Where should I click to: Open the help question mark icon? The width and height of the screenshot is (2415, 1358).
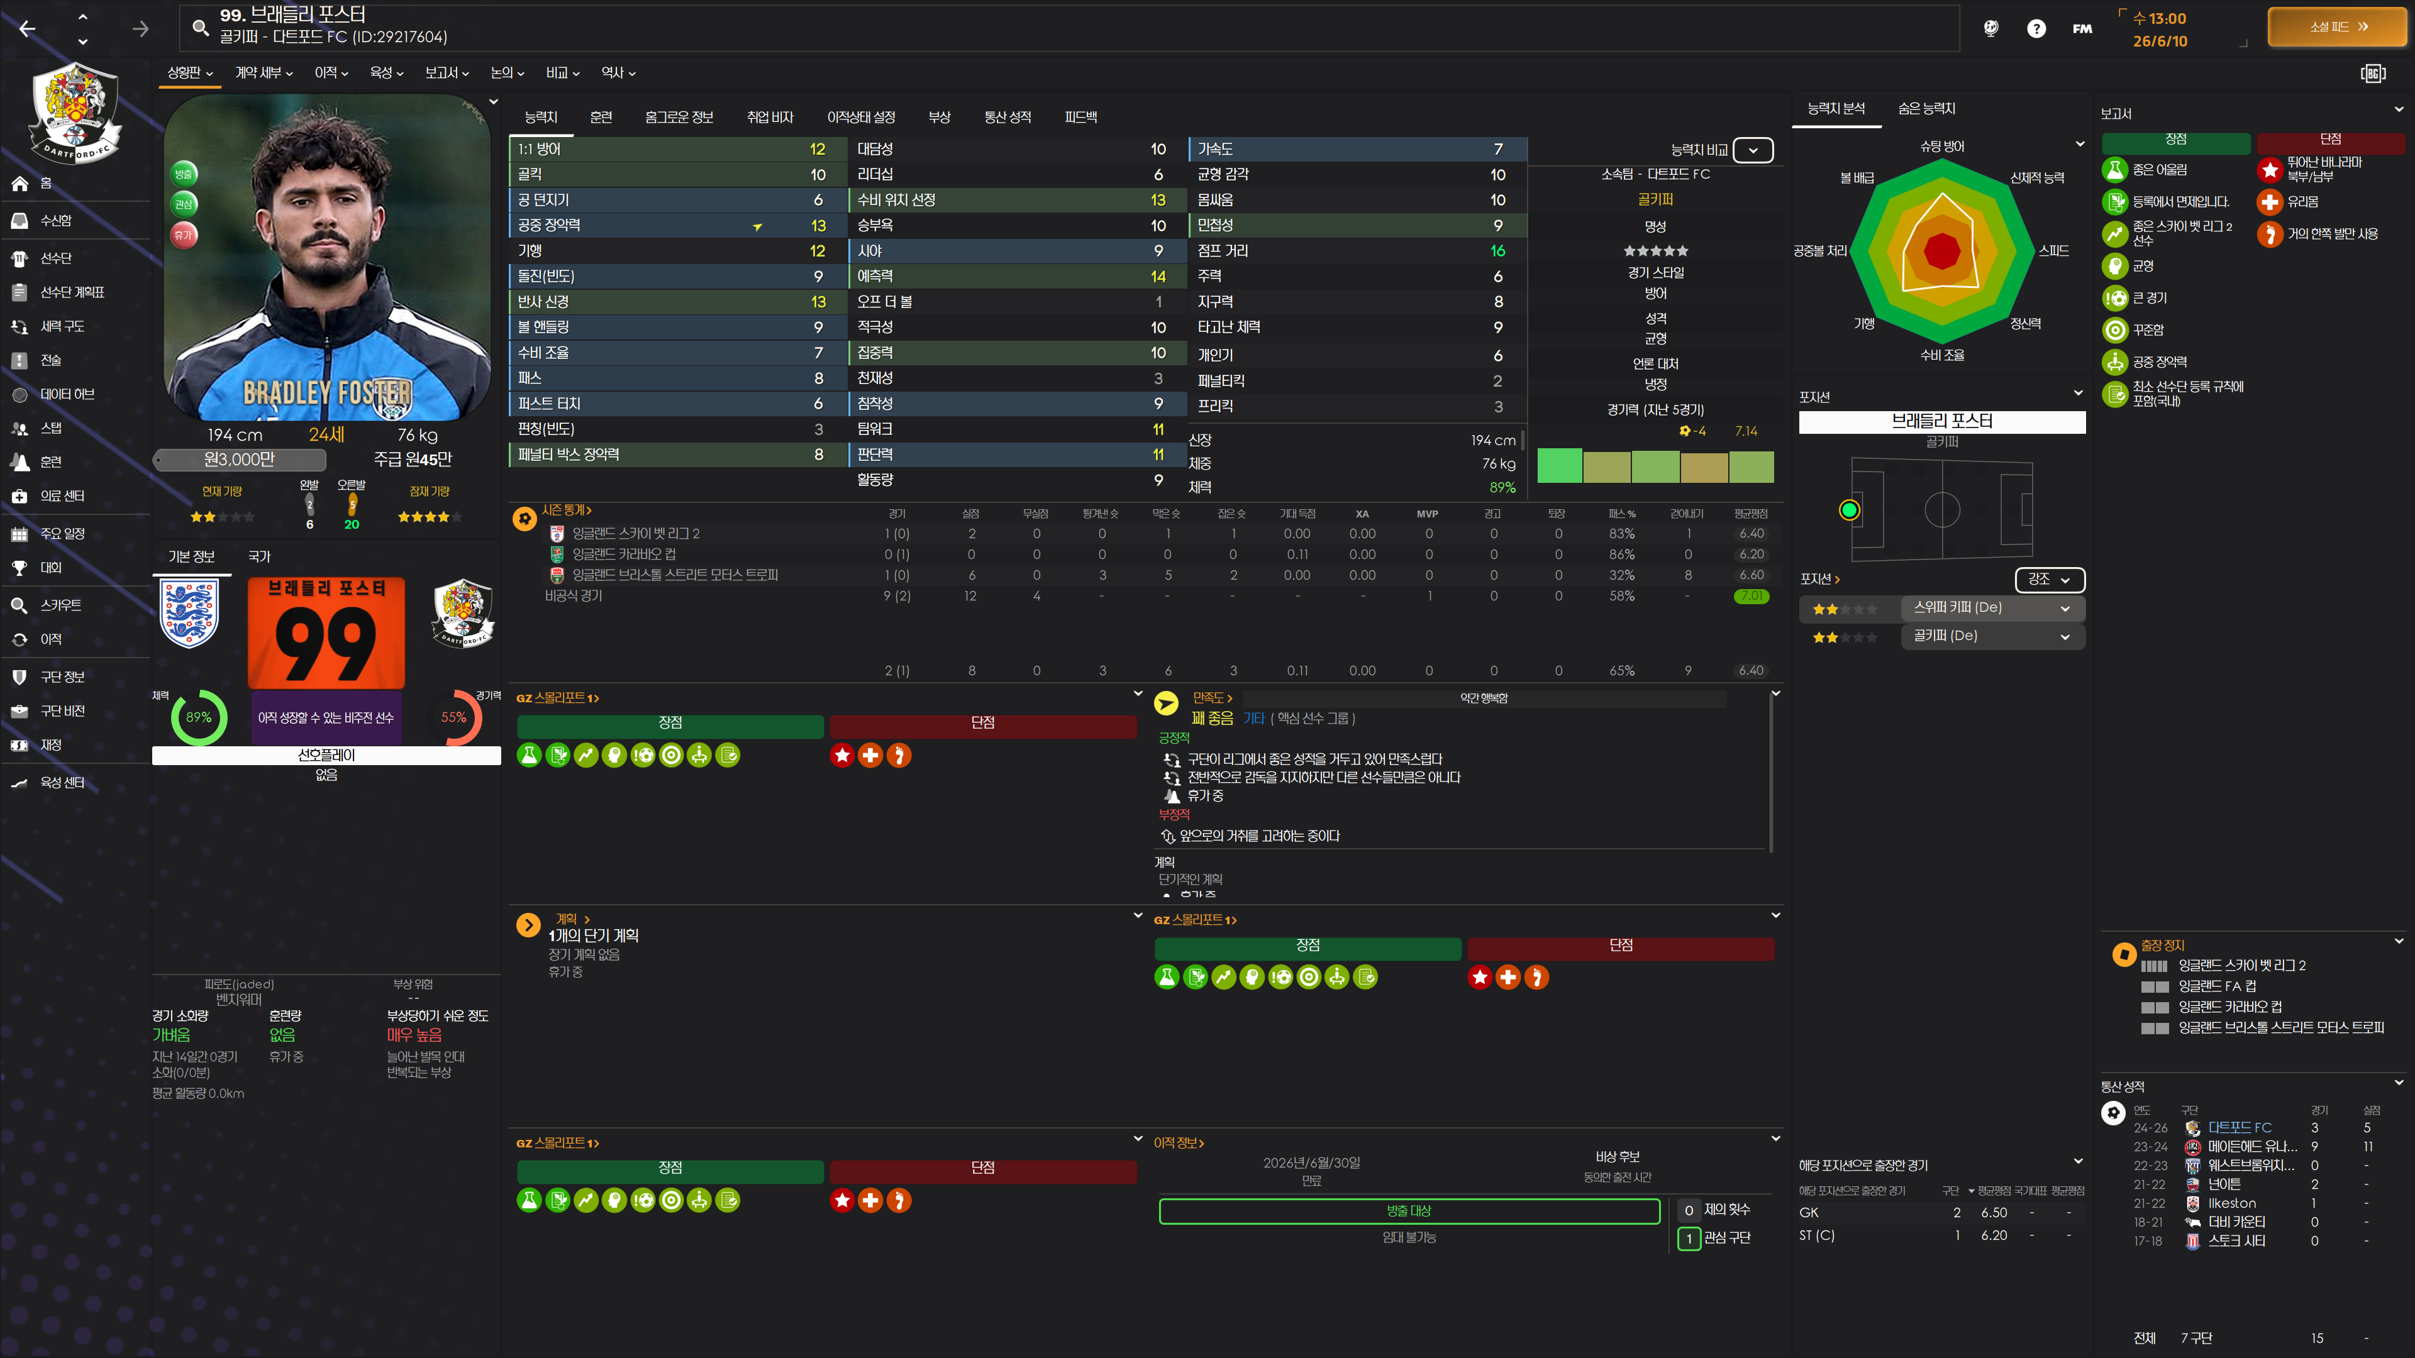[2035, 29]
